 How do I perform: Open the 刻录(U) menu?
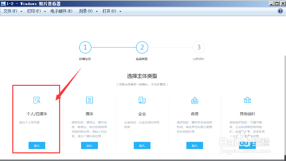(x=86, y=11)
